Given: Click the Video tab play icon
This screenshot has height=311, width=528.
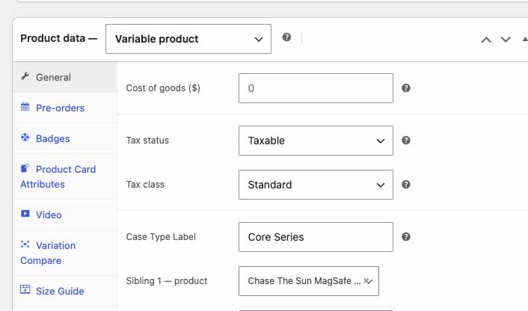Looking at the screenshot, I should (x=25, y=214).
